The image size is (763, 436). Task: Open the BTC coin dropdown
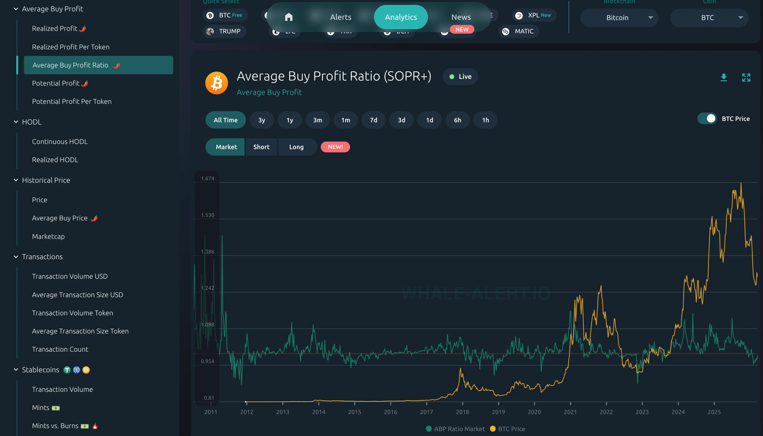709,18
